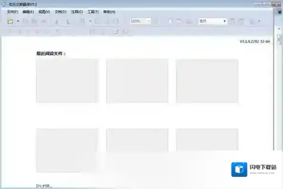The width and height of the screenshot is (283, 189).
Task: Open first recent file thumbnail in top row
Action: click(x=67, y=81)
